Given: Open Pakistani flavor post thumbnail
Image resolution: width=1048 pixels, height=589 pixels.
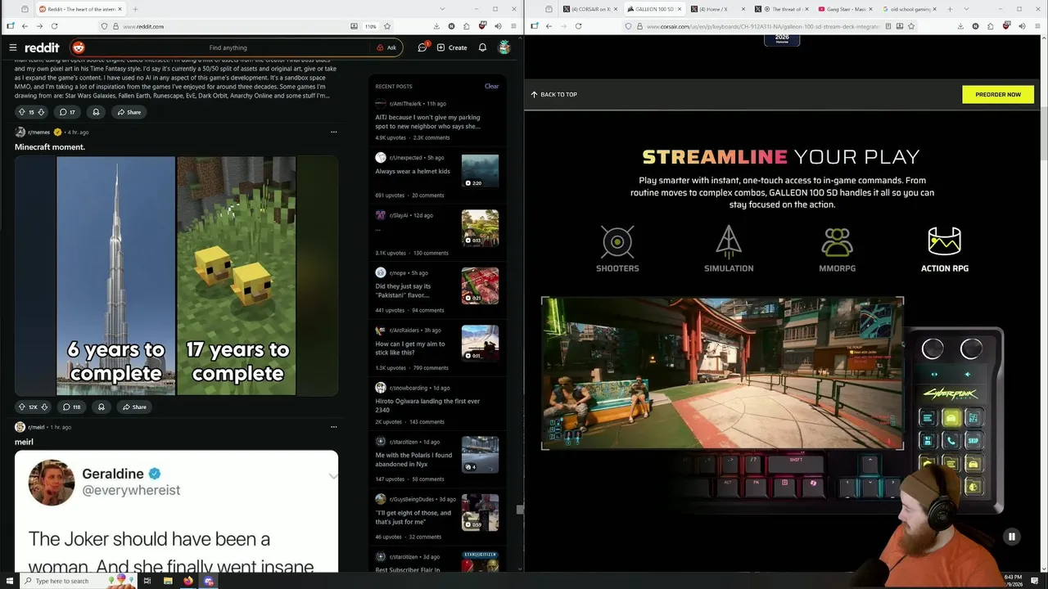Looking at the screenshot, I should [x=480, y=286].
